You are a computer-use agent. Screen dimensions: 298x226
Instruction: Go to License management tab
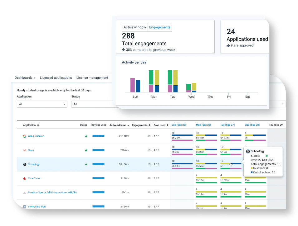(92, 78)
